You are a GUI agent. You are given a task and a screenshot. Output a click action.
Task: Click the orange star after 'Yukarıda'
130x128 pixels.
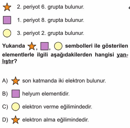(x=32, y=46)
